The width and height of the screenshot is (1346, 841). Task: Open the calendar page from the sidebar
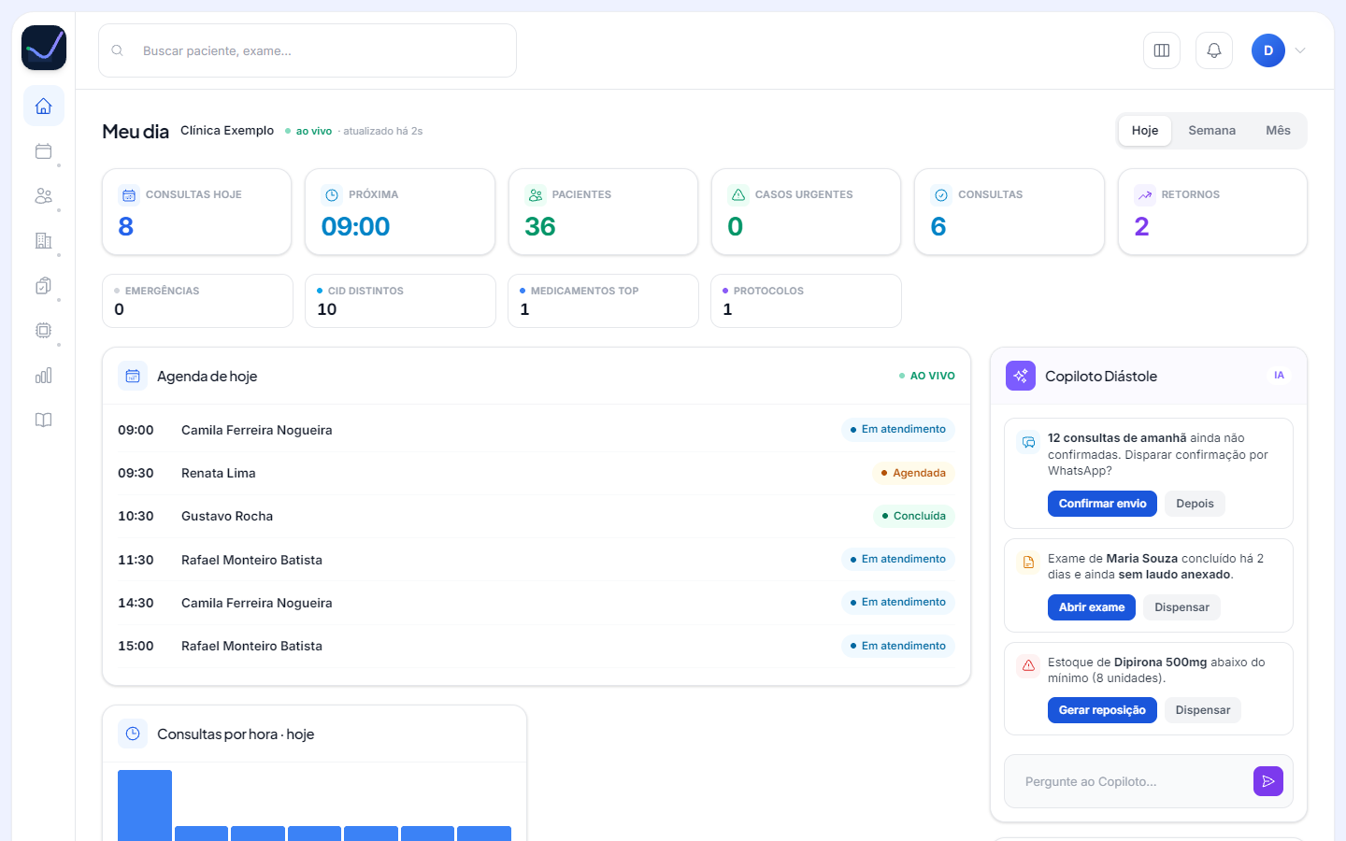(x=44, y=151)
